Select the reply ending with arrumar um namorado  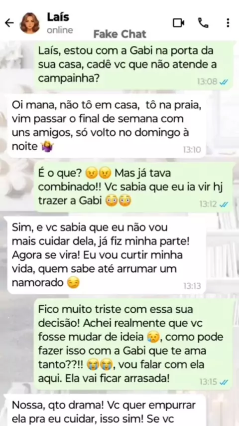[x=107, y=255]
